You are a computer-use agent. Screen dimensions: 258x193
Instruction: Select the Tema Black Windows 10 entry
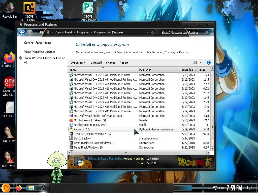[x=139, y=147]
